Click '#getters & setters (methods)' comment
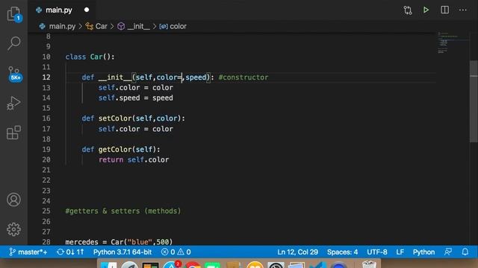Screen dimensions: 478x268 [x=122, y=211]
